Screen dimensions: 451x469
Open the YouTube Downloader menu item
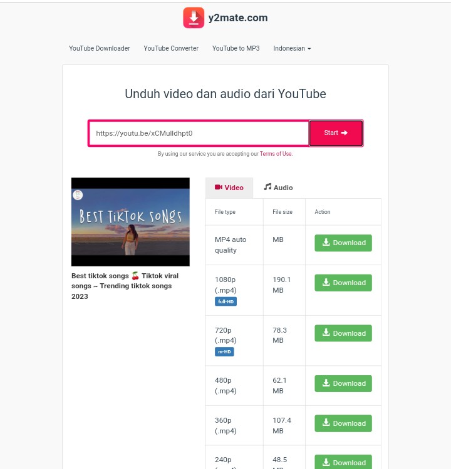click(100, 48)
